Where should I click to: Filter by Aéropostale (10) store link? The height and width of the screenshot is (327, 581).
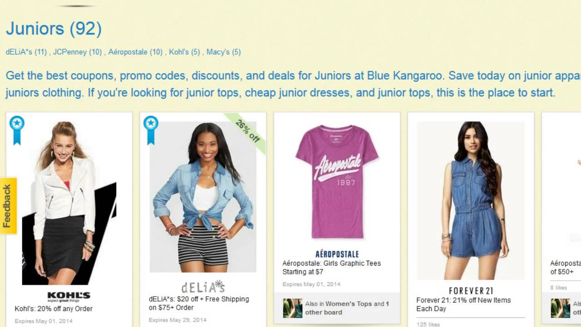[135, 52]
